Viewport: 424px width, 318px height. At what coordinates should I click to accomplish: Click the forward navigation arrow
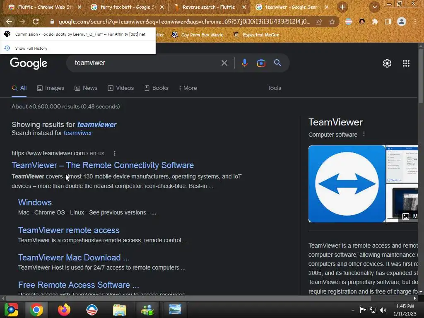click(x=22, y=22)
